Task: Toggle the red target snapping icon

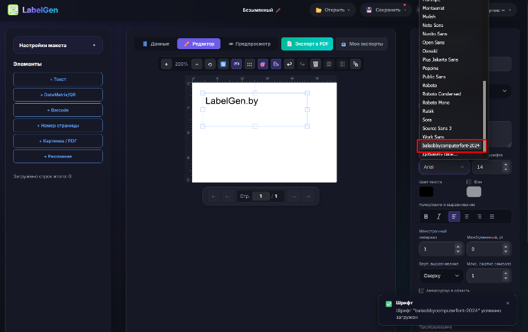Action: [263, 64]
